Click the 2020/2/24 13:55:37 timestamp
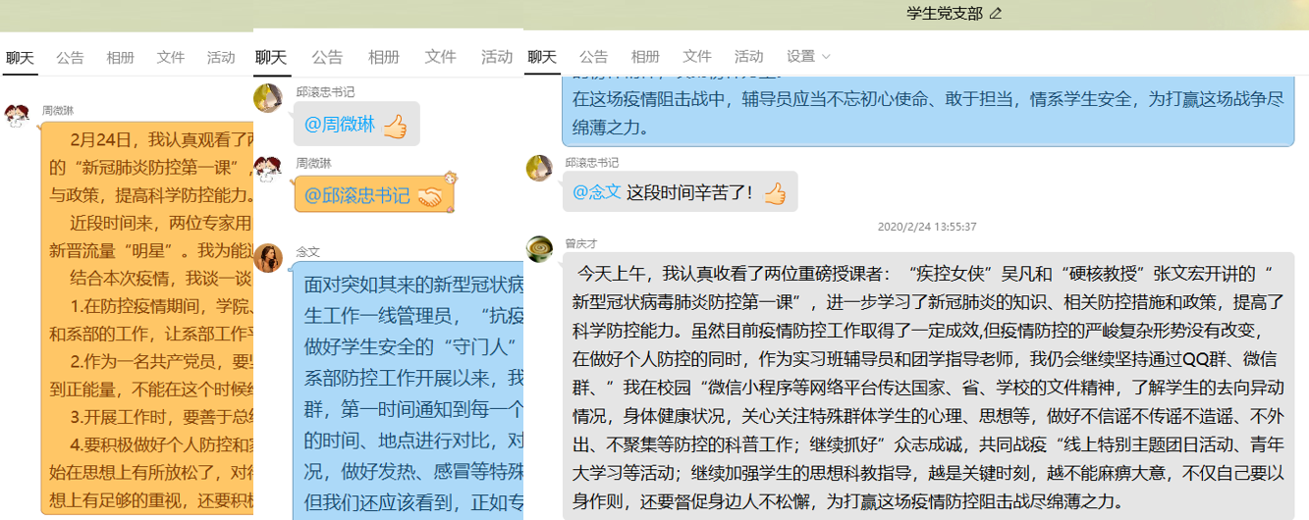 click(x=927, y=227)
